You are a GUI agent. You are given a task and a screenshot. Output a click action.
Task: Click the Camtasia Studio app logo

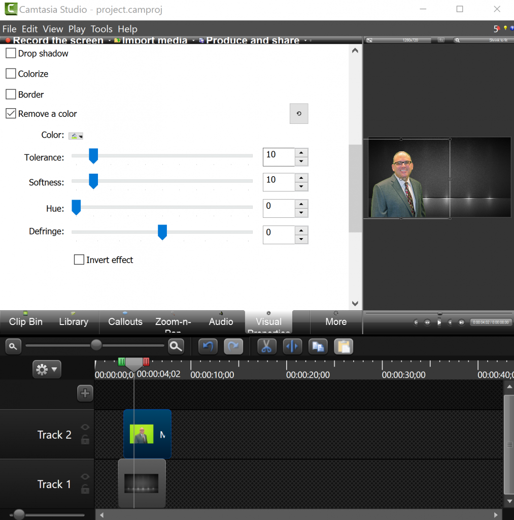pos(11,9)
